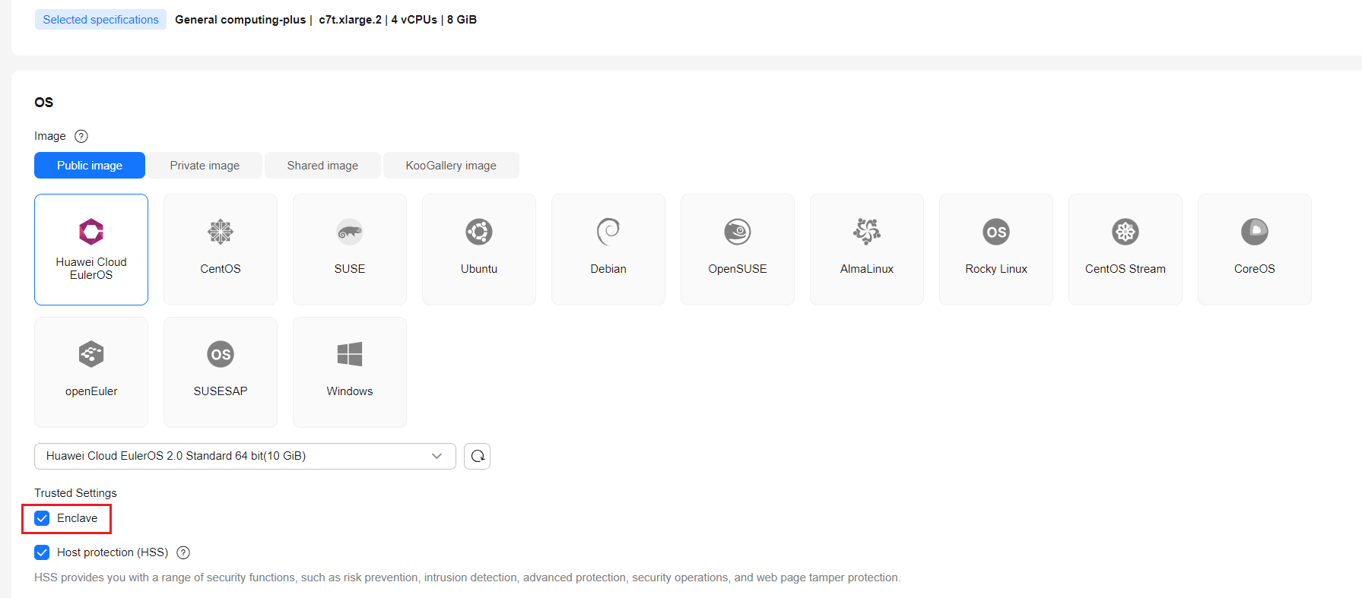Image resolution: width=1362 pixels, height=598 pixels.
Task: Switch to the KooGallery image tab
Action: 451,166
